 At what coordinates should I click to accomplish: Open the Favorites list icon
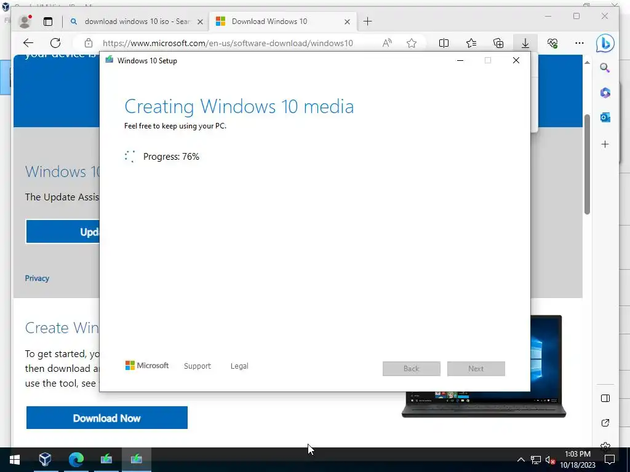pos(471,43)
